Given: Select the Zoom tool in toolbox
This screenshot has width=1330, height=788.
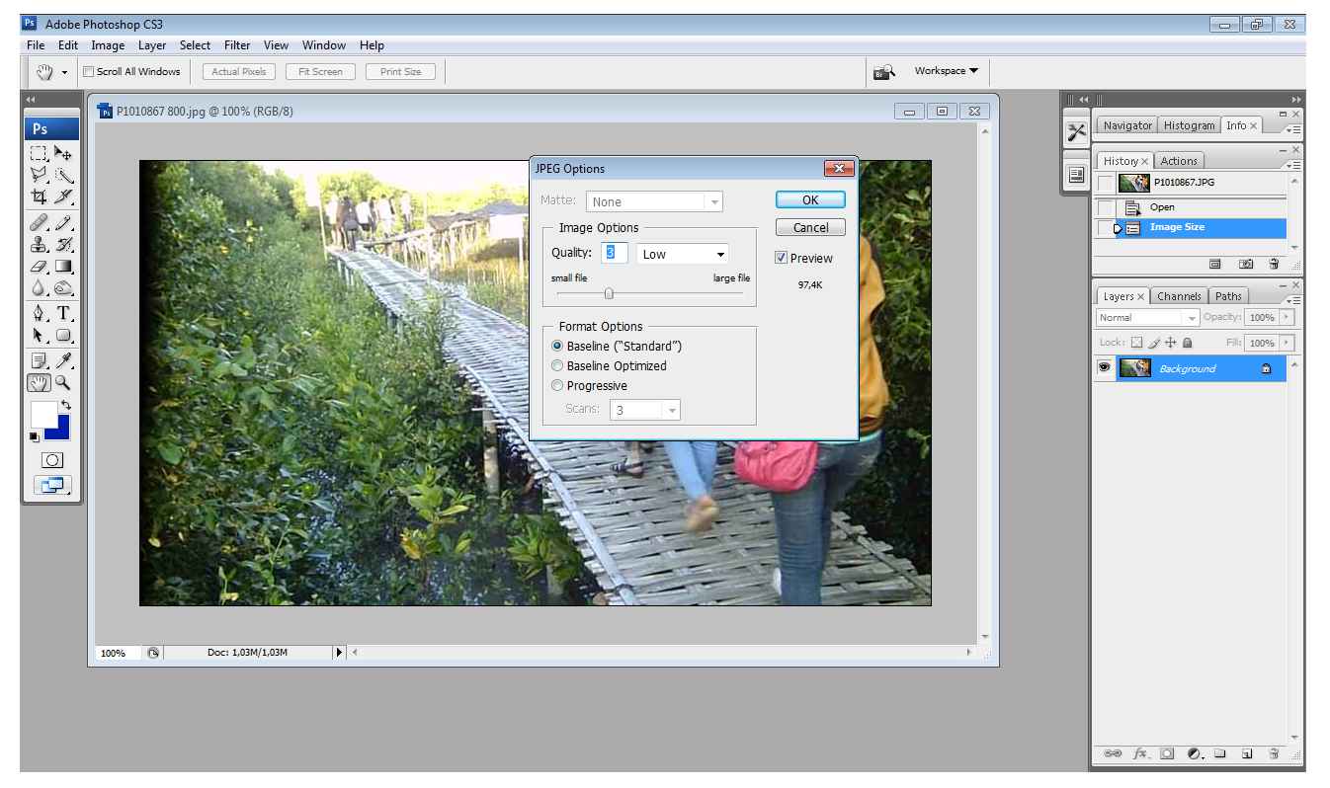Looking at the screenshot, I should pyautogui.click(x=62, y=382).
